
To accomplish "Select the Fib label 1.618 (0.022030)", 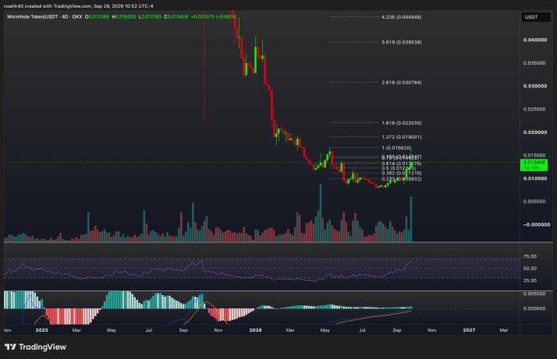I will pos(401,123).
